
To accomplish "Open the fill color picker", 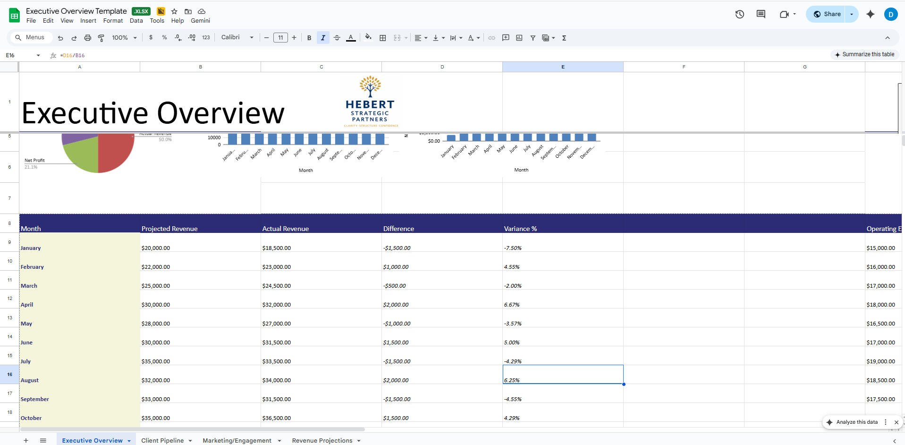I will coord(368,38).
